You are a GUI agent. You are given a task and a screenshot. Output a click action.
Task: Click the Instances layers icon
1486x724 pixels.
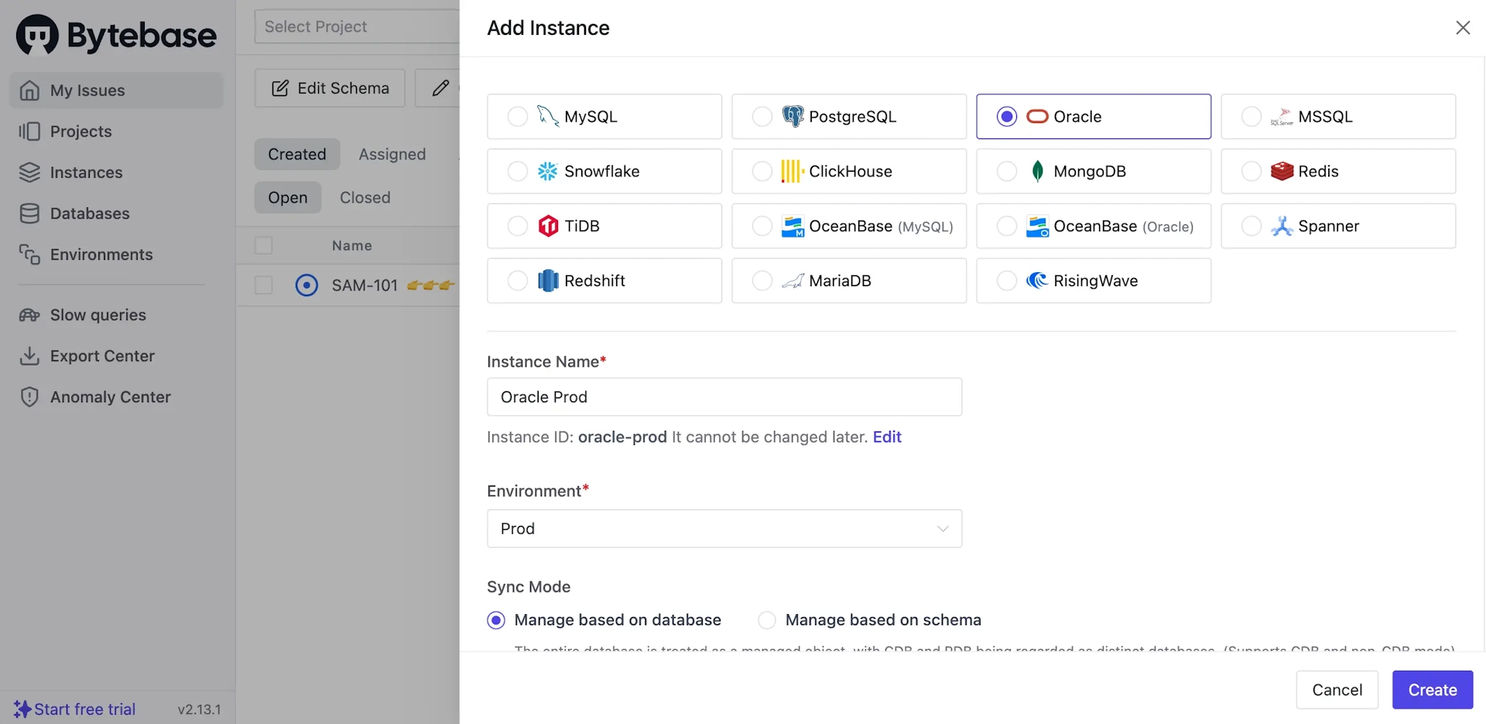coord(29,172)
